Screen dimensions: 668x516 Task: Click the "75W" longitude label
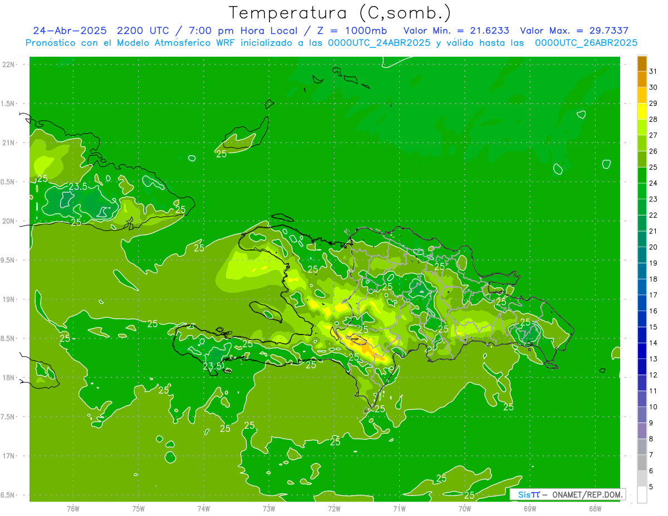tap(139, 509)
